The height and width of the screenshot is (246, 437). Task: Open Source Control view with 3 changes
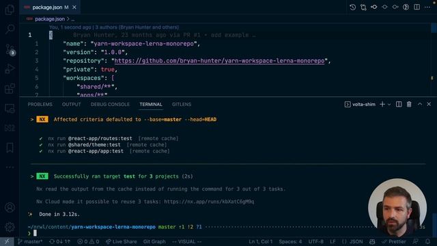pos(10,49)
